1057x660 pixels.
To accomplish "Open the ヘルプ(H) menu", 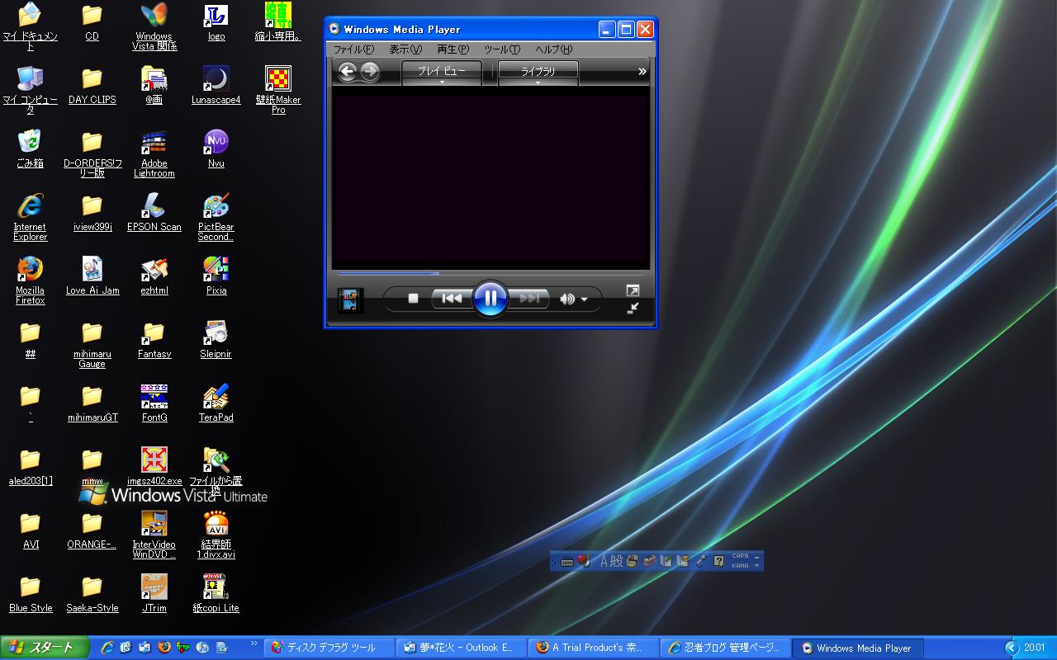I will pos(553,49).
